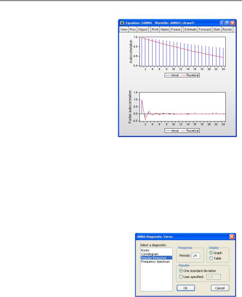This screenshot has height=297, width=242.
Task: Click Cancel in ARMA Diagnostic Views
Action: (220, 288)
